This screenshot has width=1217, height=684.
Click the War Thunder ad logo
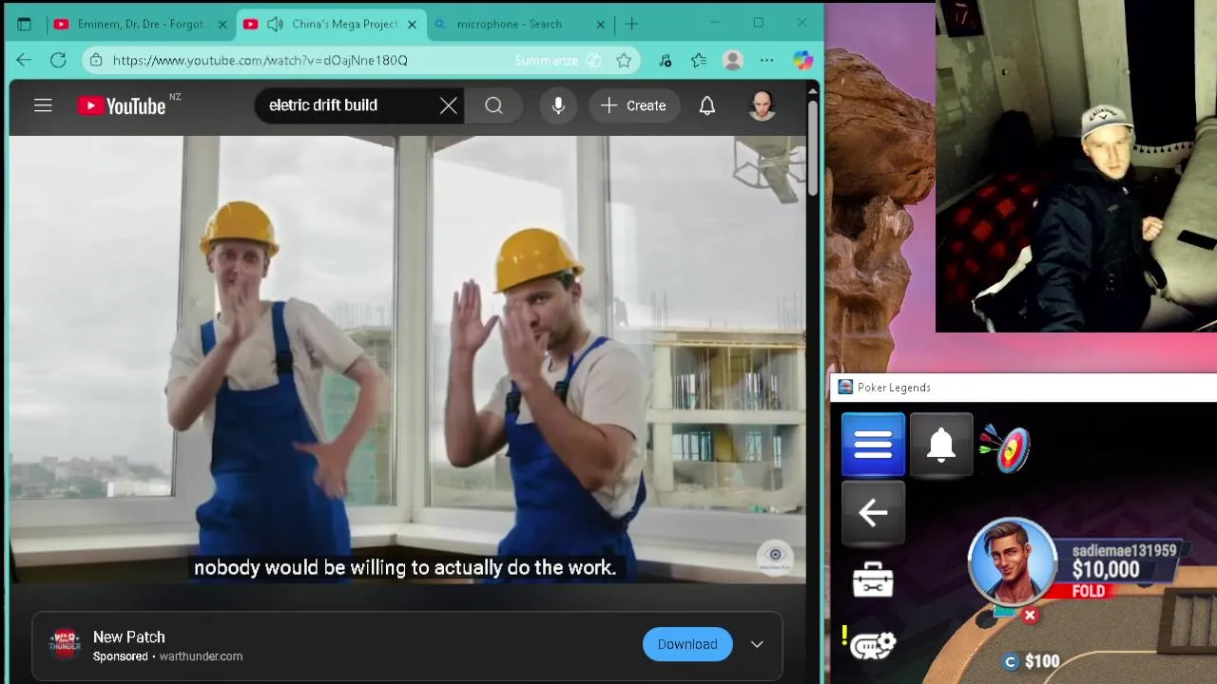[x=65, y=643]
